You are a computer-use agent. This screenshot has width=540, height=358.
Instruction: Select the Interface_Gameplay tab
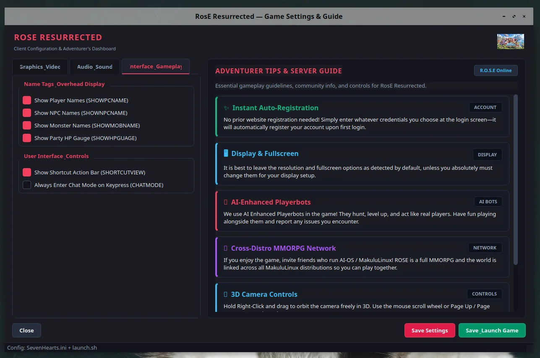[x=156, y=66]
